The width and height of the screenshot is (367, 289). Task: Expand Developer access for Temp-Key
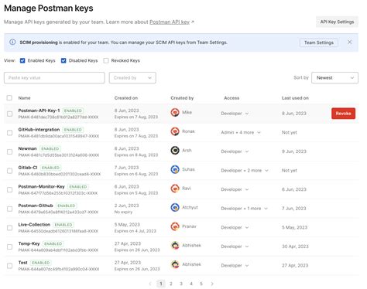[235, 246]
